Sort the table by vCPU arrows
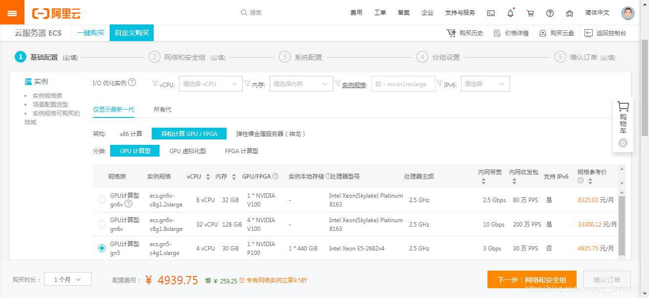 [208, 177]
